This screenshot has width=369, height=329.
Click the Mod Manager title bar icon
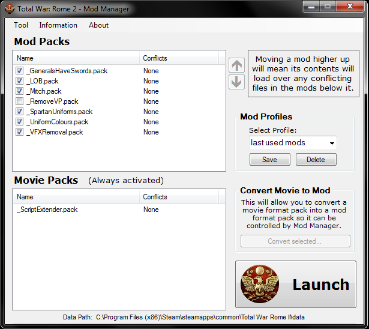click(x=10, y=9)
